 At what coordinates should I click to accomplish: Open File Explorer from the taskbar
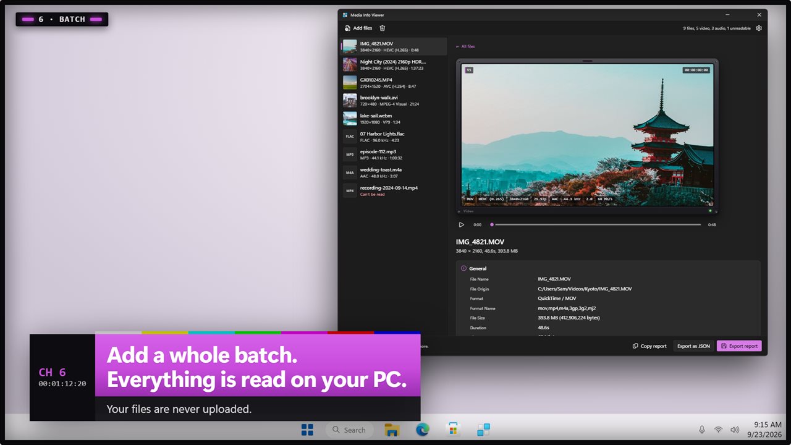pos(391,430)
